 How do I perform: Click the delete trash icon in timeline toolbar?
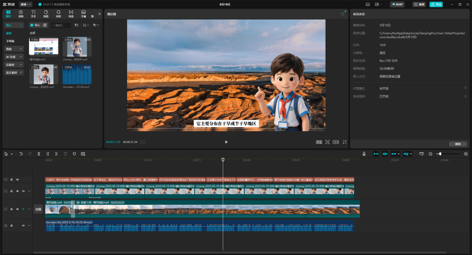[65, 154]
